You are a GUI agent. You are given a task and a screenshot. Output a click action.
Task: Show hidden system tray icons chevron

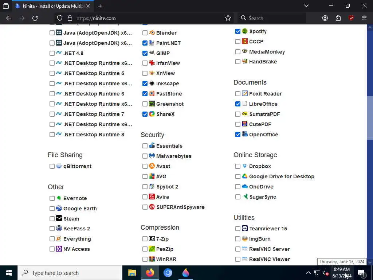pos(308,273)
